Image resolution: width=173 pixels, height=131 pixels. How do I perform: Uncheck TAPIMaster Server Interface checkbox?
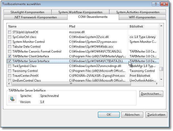point(10,61)
